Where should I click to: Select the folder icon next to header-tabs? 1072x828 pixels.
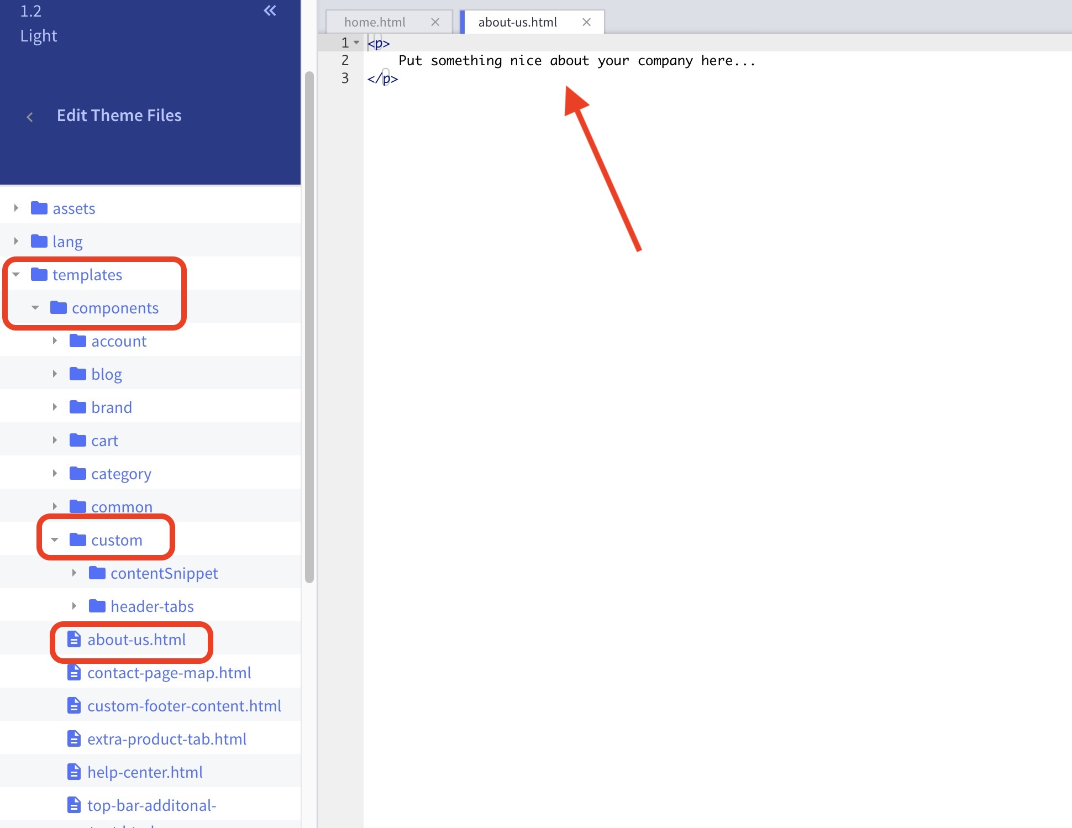97,606
